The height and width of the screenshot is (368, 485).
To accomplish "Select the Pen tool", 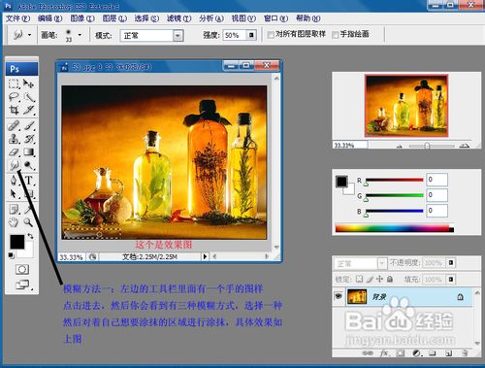I will click(14, 181).
